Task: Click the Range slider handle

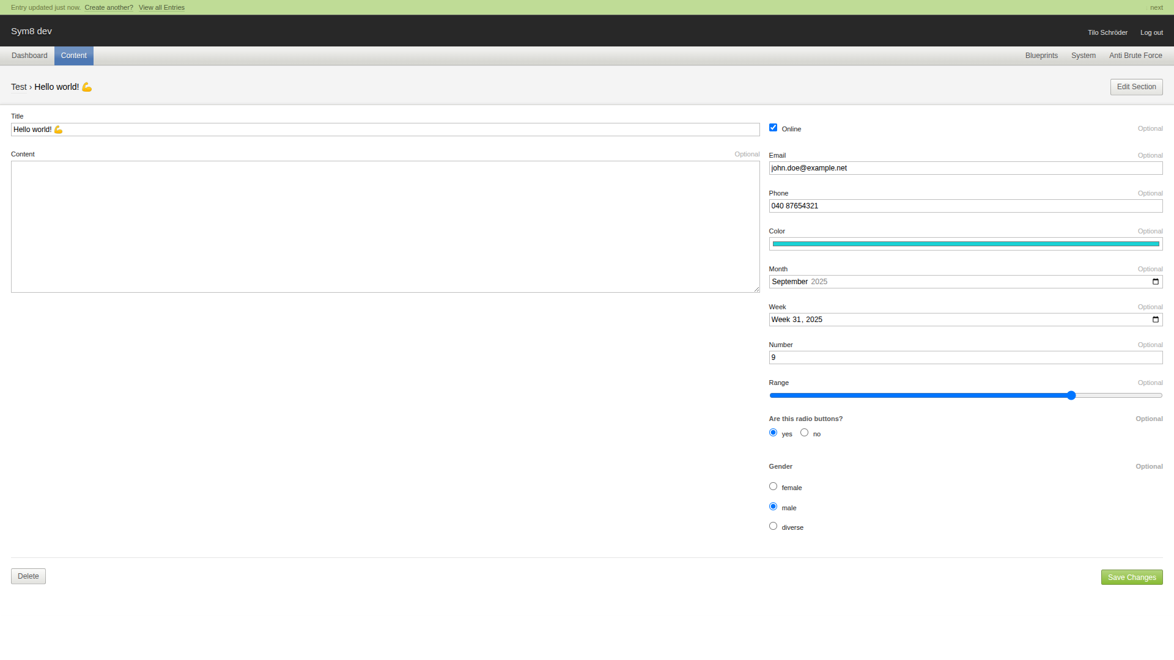Action: tap(1071, 395)
